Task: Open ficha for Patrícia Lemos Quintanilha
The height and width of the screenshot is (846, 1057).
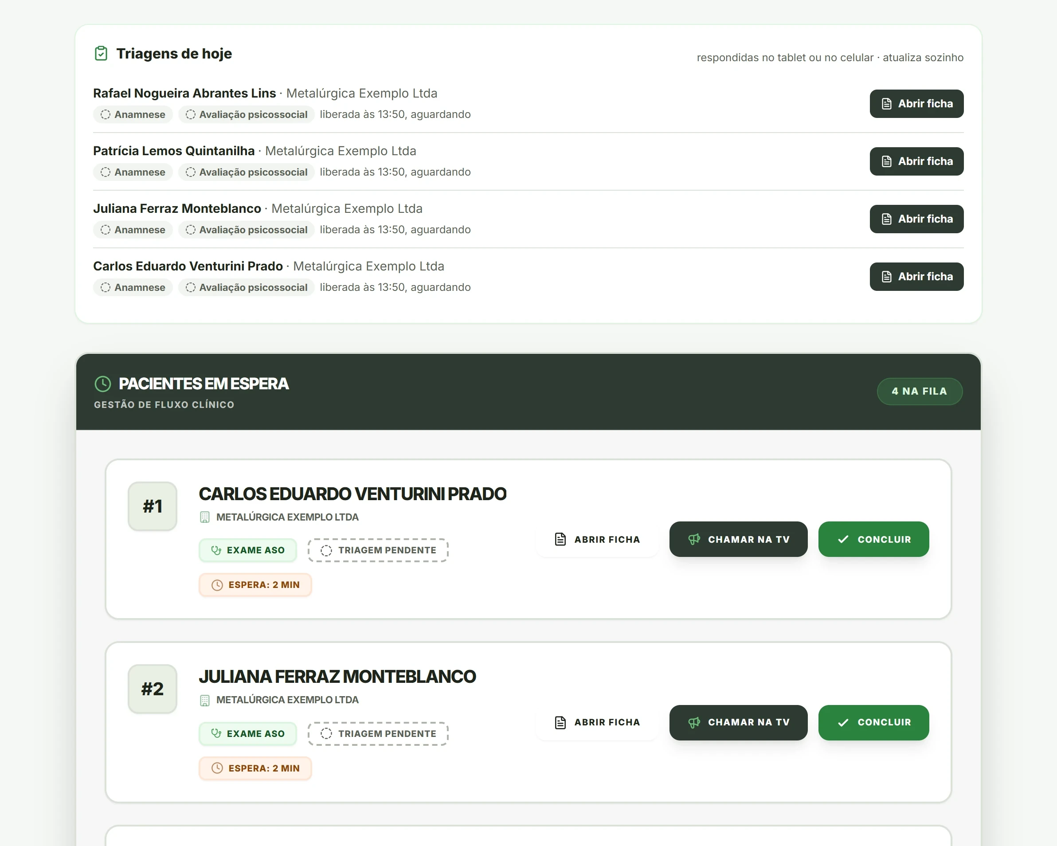Action: [916, 161]
